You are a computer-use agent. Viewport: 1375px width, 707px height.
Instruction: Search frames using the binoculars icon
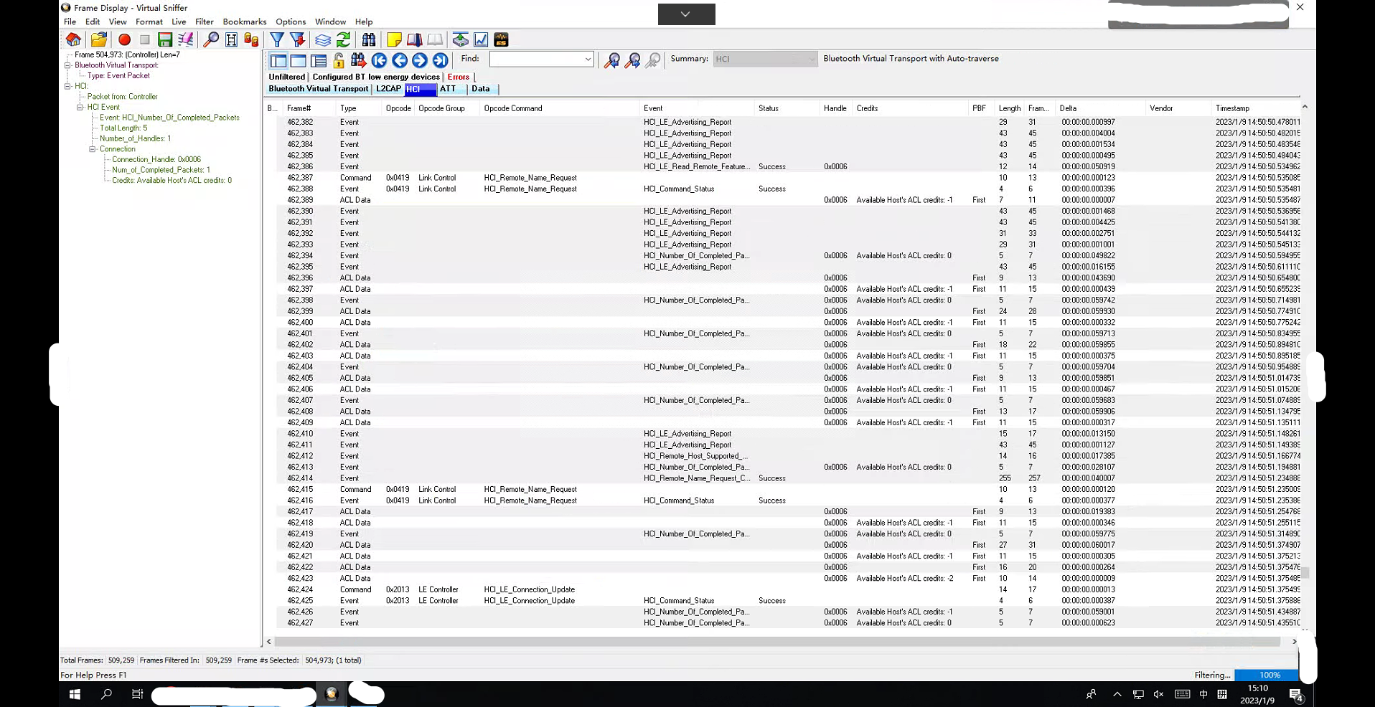click(x=369, y=39)
